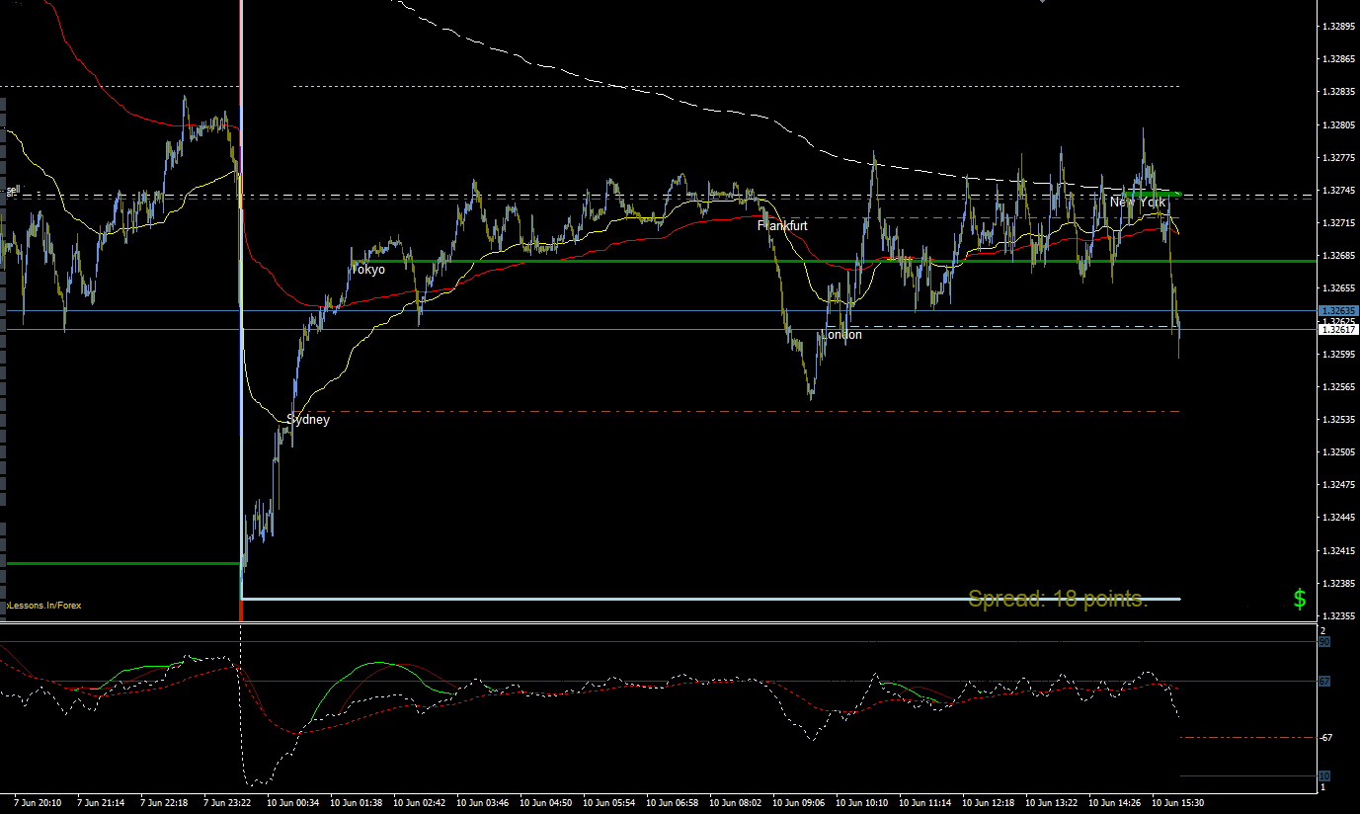Click the 'pLessons.In/Forex' link text
The width and height of the screenshot is (1360, 814).
(43, 605)
